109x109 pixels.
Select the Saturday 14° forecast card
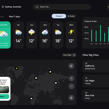tap(18, 35)
